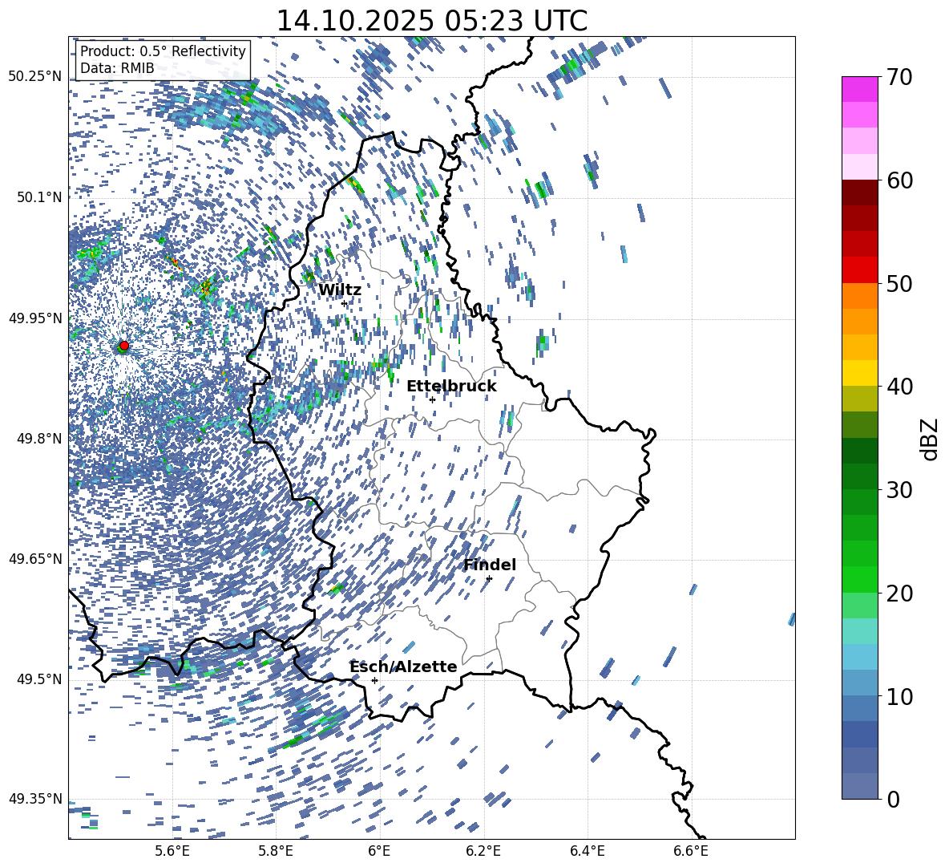Click the Wiltz station cross marker
The width and height of the screenshot is (949, 867).
click(x=344, y=303)
